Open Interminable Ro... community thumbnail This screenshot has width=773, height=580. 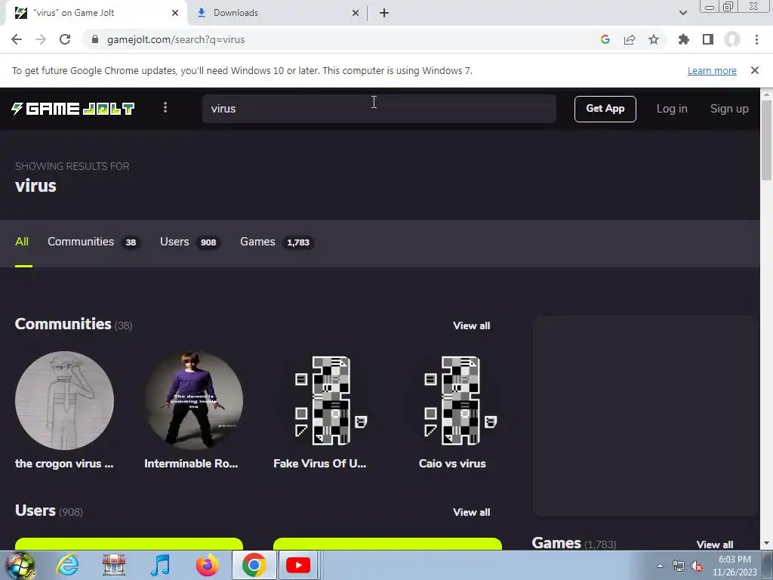[193, 400]
